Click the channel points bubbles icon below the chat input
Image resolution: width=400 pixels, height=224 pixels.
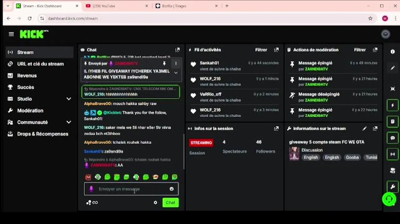coord(89,203)
